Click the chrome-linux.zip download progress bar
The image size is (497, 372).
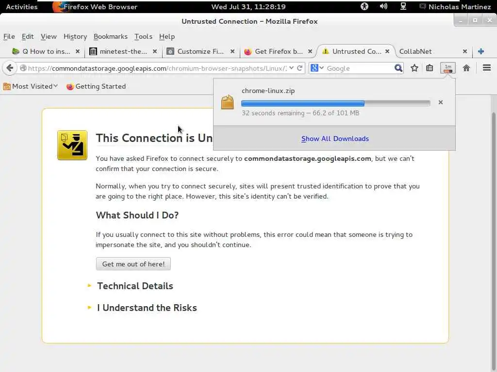pyautogui.click(x=336, y=103)
